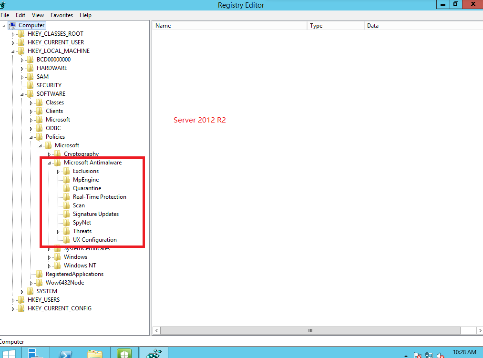Click the ODBC folder icon
The width and height of the screenshot is (483, 358).
pos(39,128)
